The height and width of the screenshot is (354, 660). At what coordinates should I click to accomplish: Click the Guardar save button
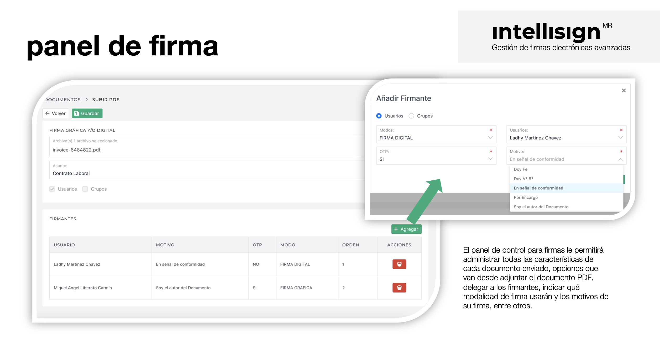point(87,113)
